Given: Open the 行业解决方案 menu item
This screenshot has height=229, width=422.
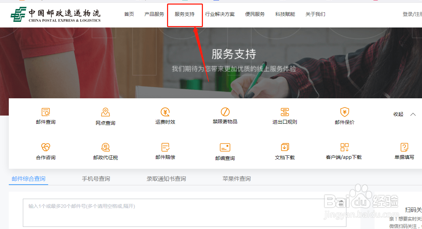Looking at the screenshot, I should [220, 14].
